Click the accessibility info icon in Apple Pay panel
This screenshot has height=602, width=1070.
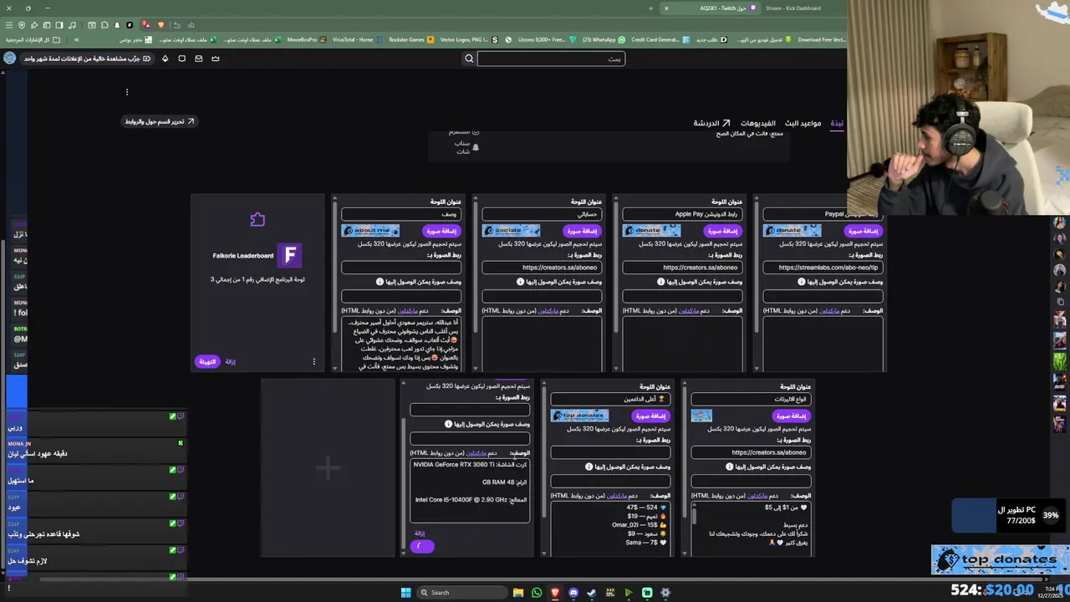[661, 282]
